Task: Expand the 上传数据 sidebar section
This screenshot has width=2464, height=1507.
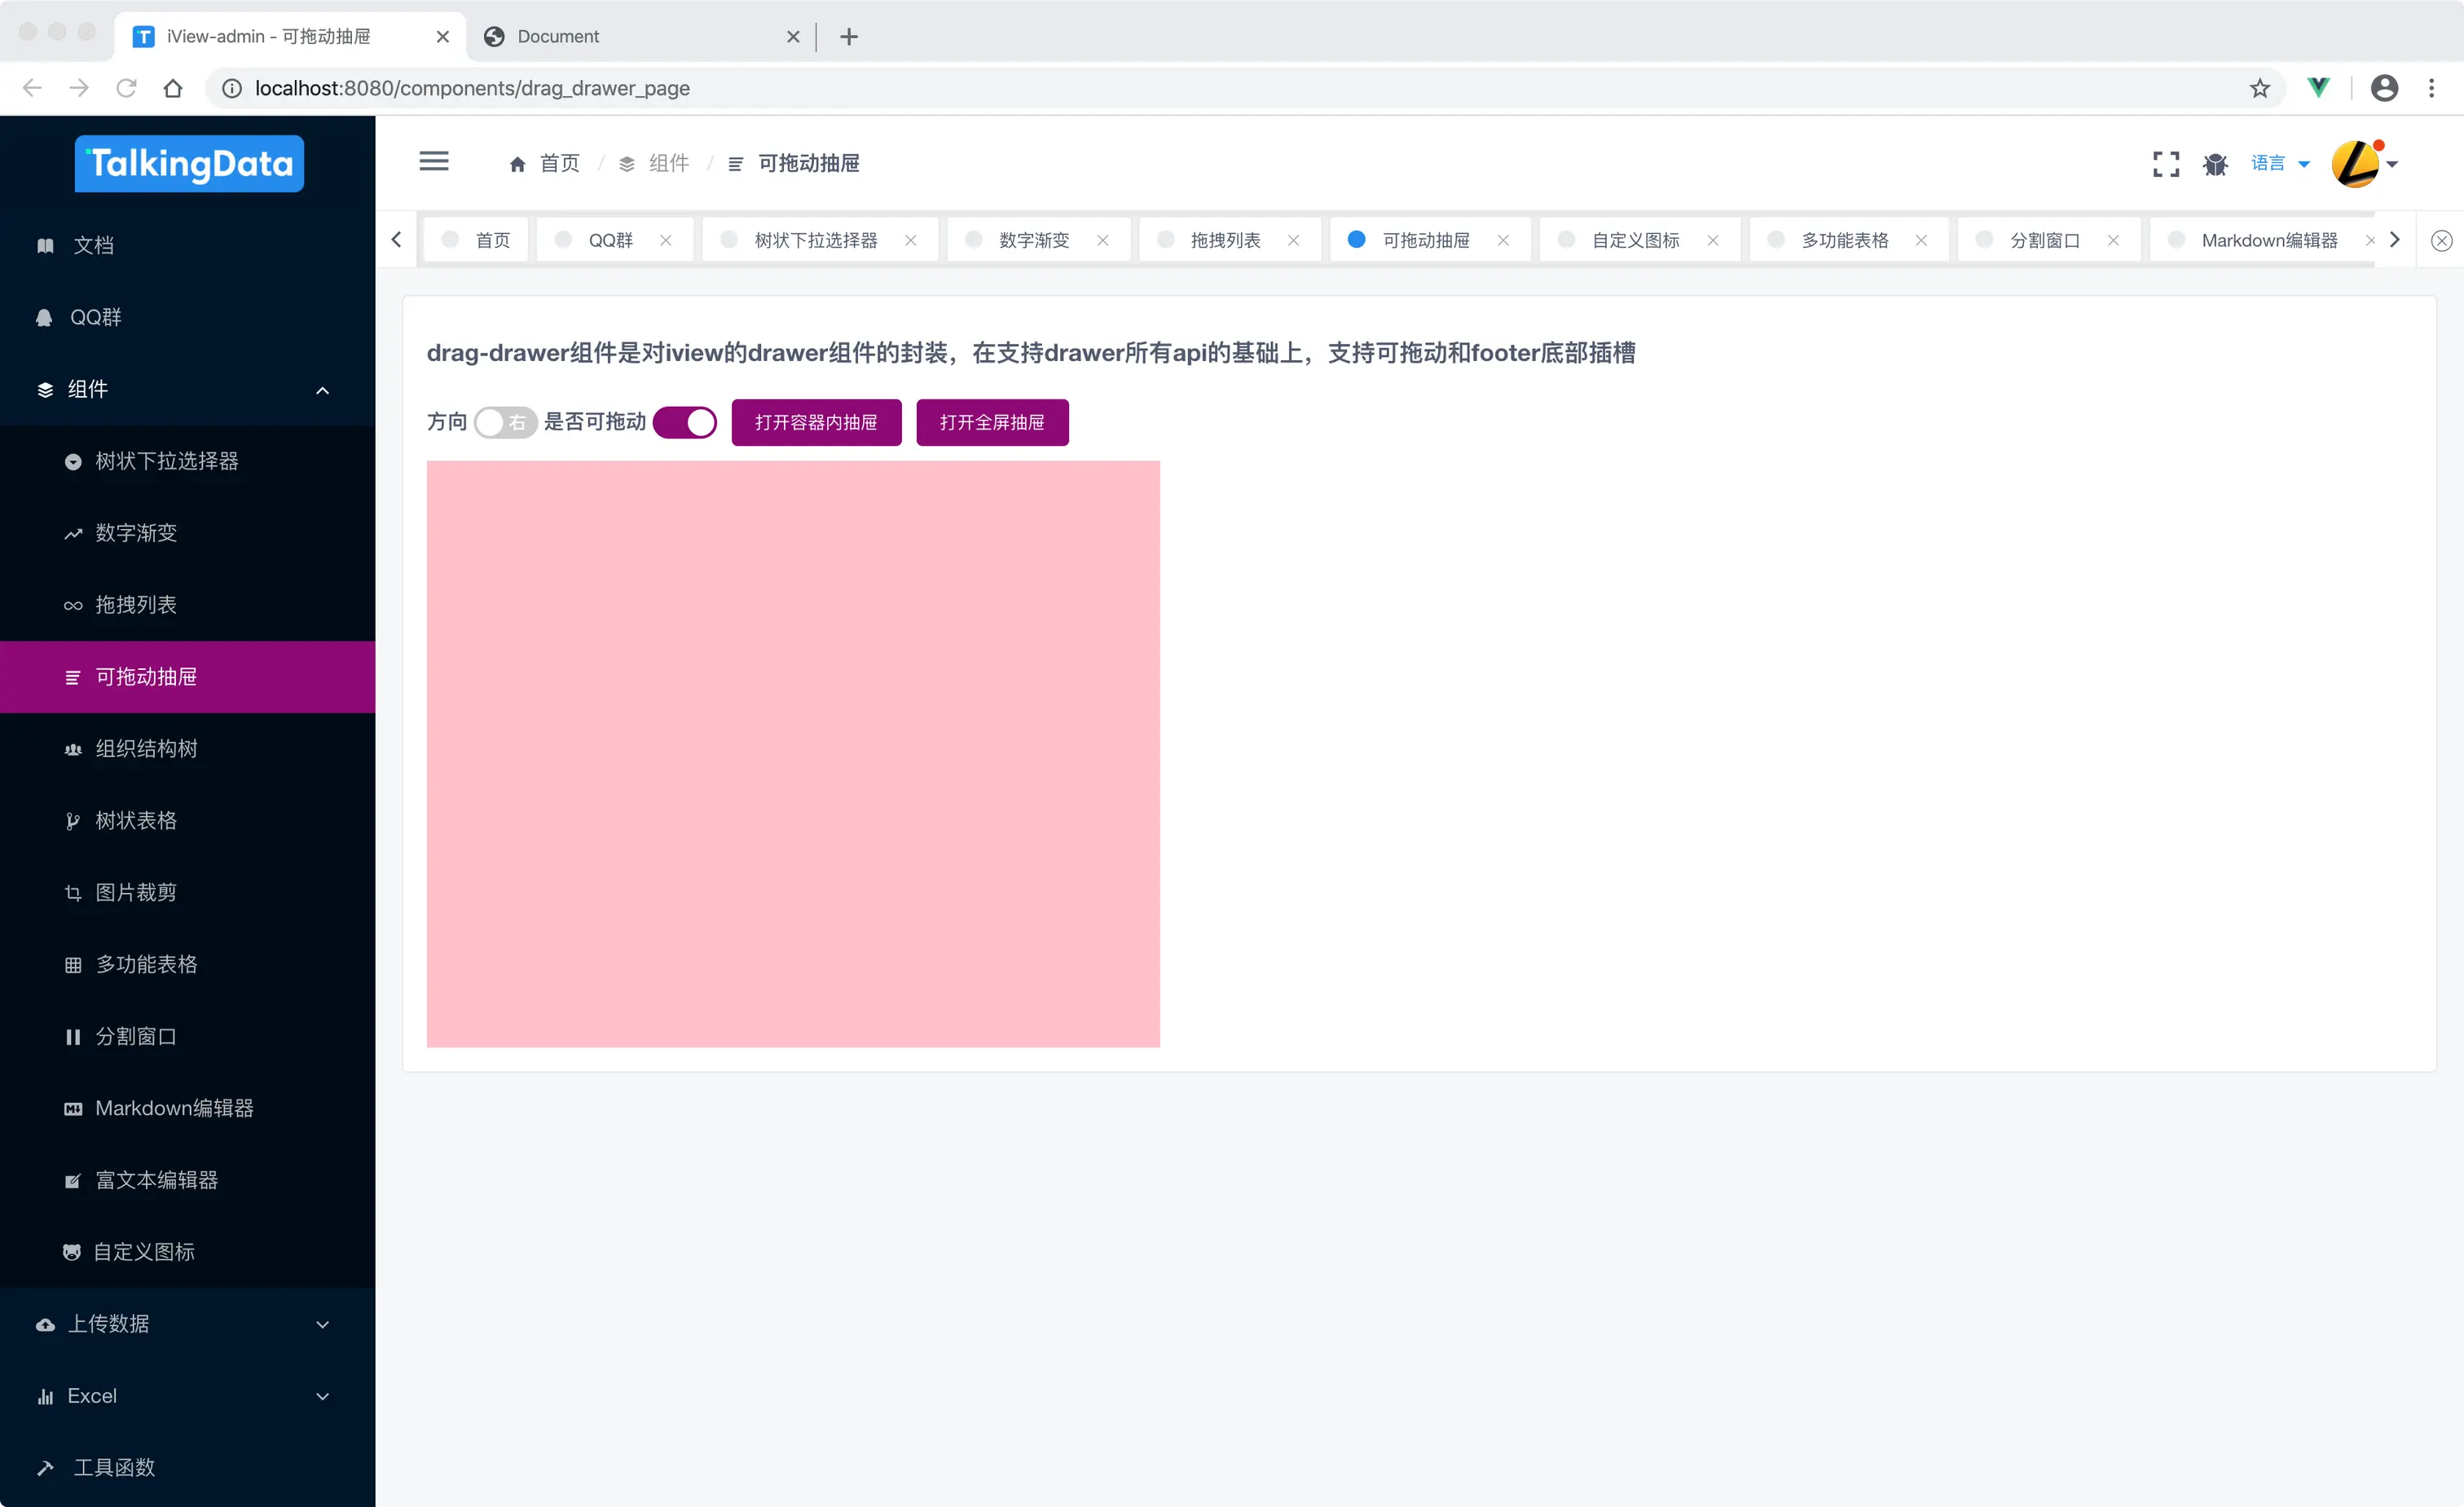Action: (322, 1323)
